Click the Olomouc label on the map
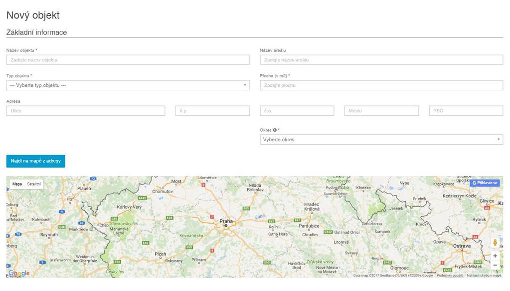510x291 pixels. (x=399, y=268)
